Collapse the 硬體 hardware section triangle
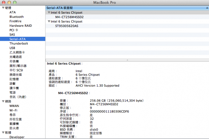 pos(3,8)
